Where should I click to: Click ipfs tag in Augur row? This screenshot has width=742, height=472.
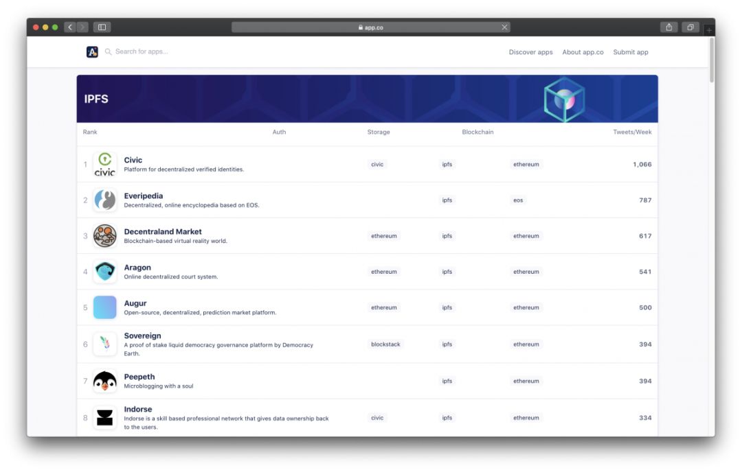coord(447,307)
